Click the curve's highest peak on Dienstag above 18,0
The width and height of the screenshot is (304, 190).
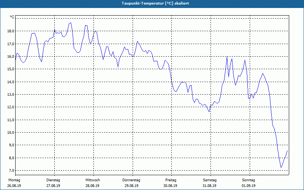[x=71, y=23]
